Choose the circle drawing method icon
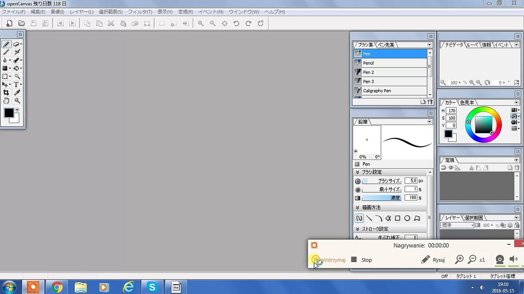Viewport: 524px width, 294px height. tap(407, 218)
